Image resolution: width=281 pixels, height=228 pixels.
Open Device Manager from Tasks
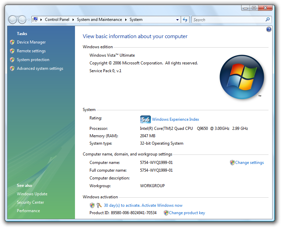(31, 42)
